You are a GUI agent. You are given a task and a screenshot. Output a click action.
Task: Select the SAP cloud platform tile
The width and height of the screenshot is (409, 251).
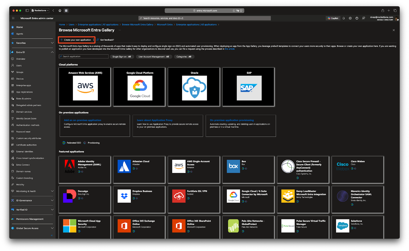[249, 87]
